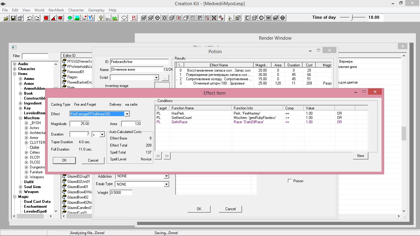Save the plugin with floppy disk icon
Viewport: 420px width, 236px height.
13,18
